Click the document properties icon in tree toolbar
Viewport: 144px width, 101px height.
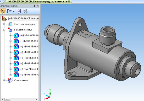pyautogui.click(x=19, y=11)
